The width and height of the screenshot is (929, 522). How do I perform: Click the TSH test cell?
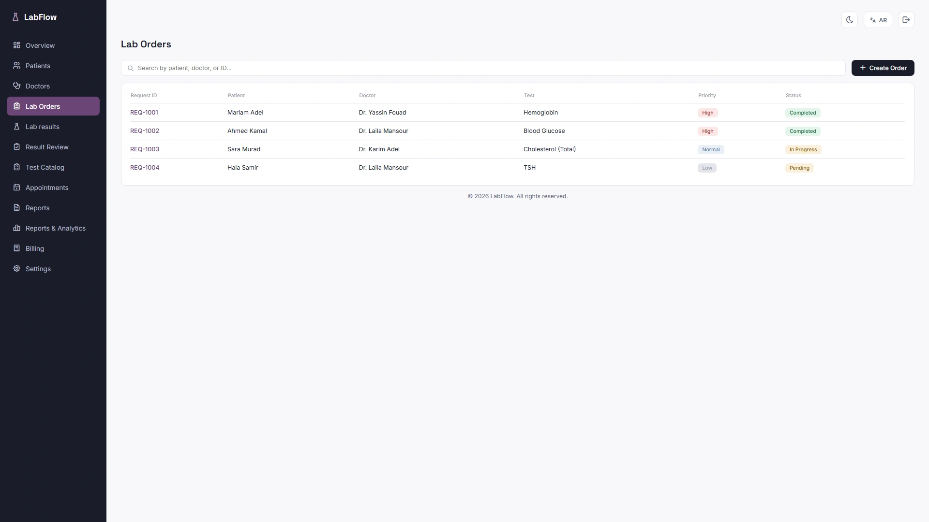pyautogui.click(x=529, y=168)
